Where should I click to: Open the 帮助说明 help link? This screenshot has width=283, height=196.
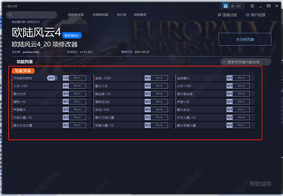(260, 184)
